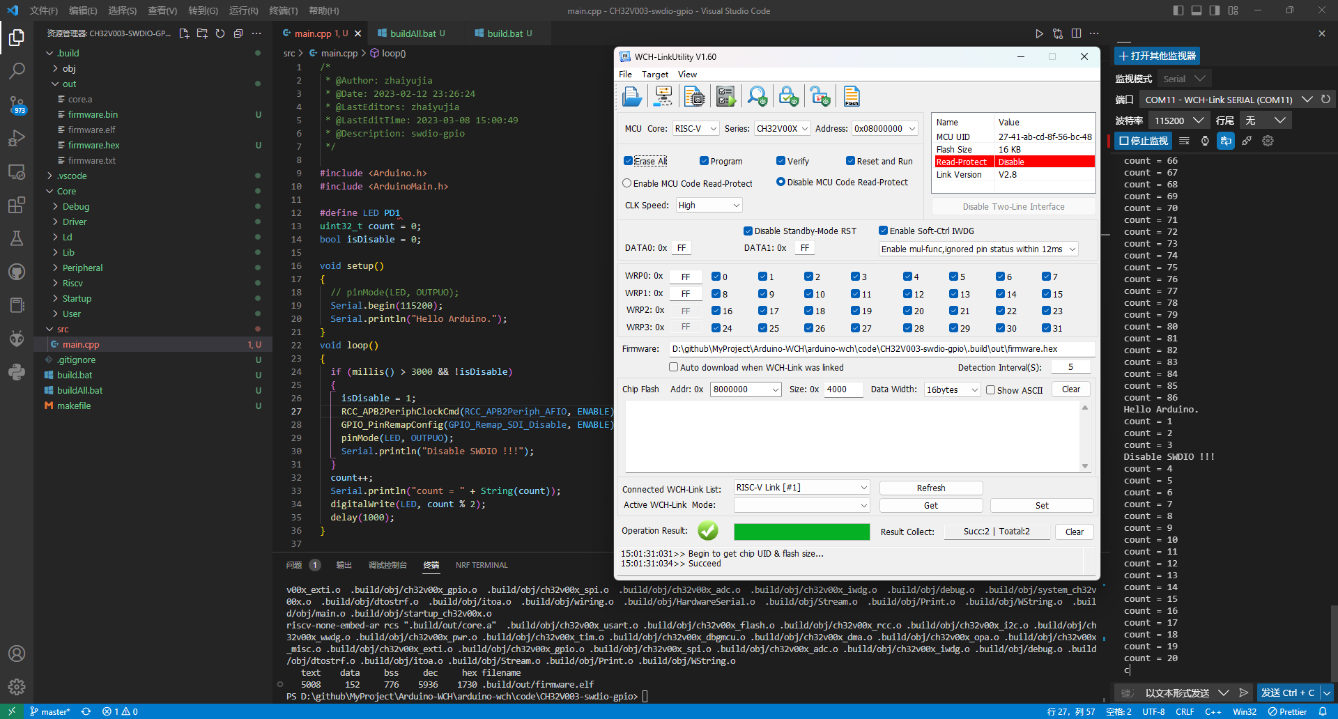Click the 停止监视 stop monitoring button
This screenshot has width=1338, height=719.
(1144, 141)
